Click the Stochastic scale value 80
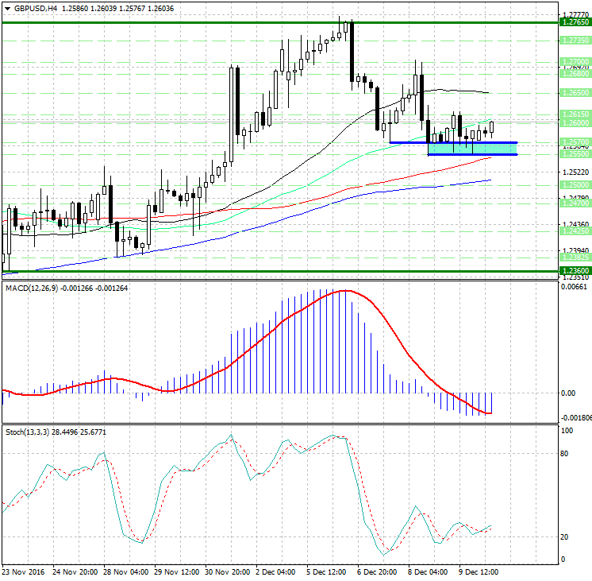 [x=566, y=454]
